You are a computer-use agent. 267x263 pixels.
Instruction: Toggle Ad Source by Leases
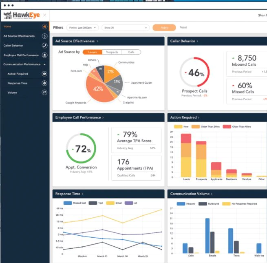coord(93,52)
